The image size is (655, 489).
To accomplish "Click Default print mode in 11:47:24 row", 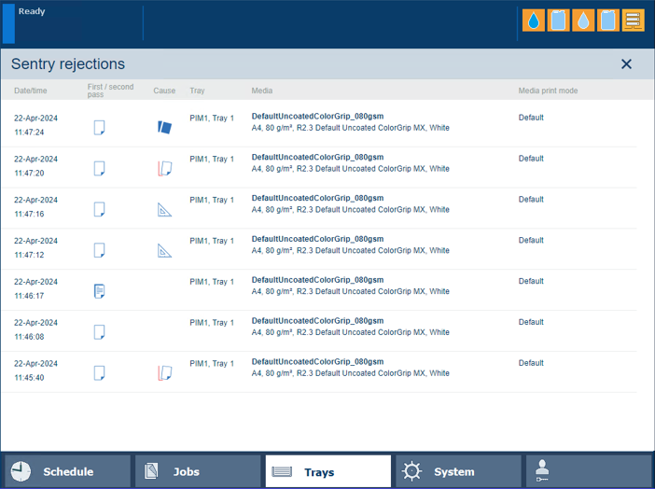I will [531, 118].
